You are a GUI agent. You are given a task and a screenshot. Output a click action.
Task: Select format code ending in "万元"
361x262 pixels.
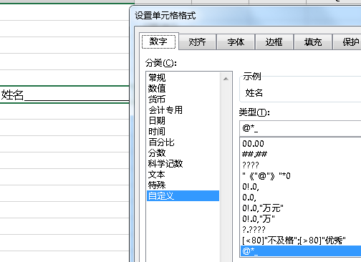(301, 208)
